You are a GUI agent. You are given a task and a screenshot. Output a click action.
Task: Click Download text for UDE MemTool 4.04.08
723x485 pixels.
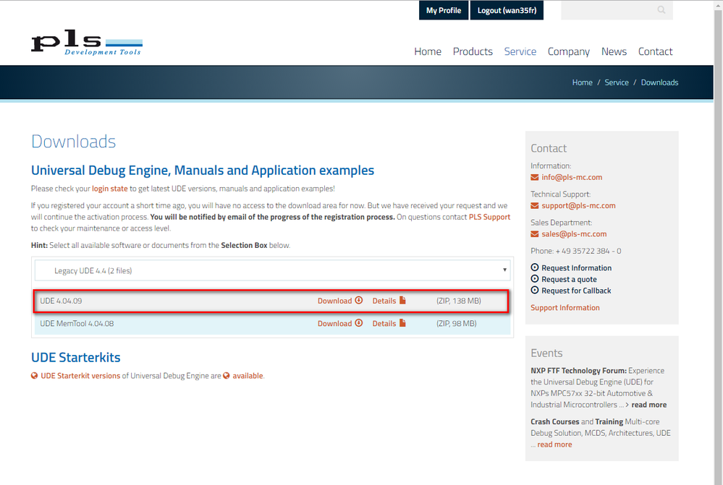pyautogui.click(x=335, y=324)
